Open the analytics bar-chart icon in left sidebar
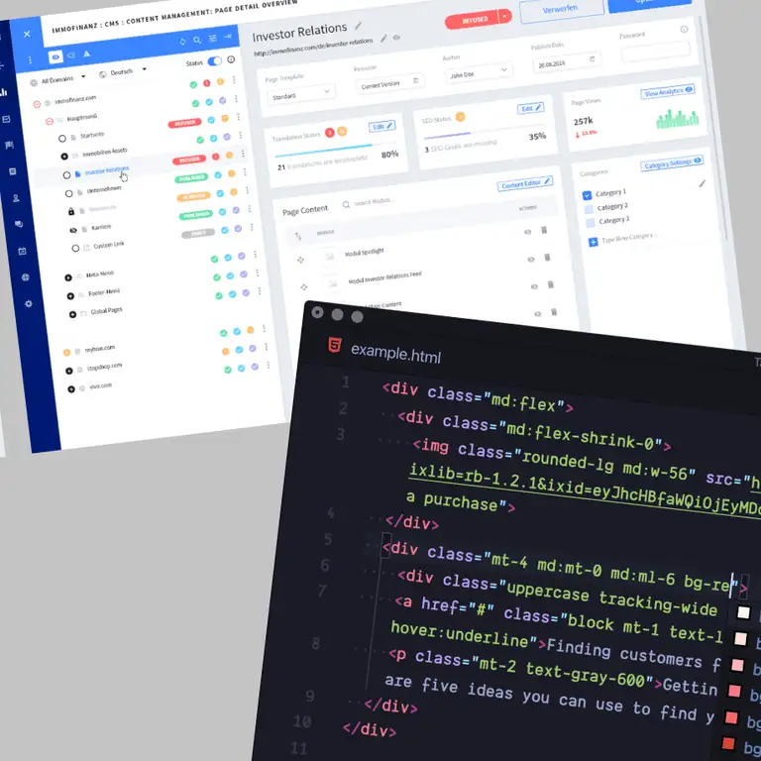Image resolution: width=761 pixels, height=761 pixels. click(x=3, y=92)
